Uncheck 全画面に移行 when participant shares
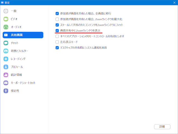 pos(57,13)
